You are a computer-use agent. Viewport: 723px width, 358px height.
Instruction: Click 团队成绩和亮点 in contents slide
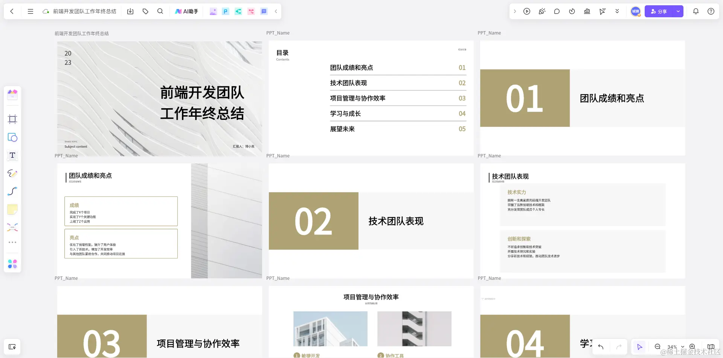click(x=352, y=68)
